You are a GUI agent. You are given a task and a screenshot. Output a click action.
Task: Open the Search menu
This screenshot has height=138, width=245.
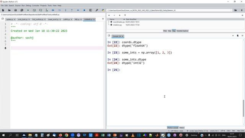coord(11,5)
